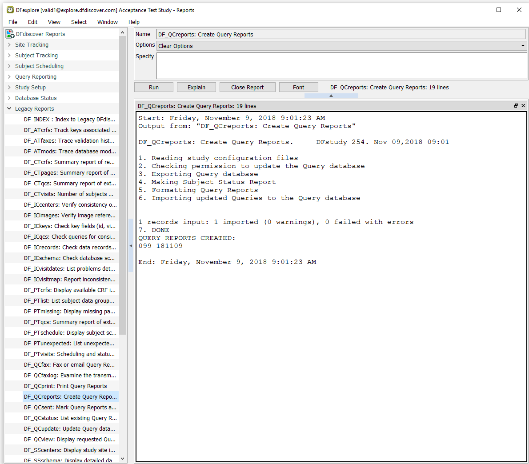This screenshot has height=464, width=529.
Task: Click the Run button
Action: pos(154,88)
